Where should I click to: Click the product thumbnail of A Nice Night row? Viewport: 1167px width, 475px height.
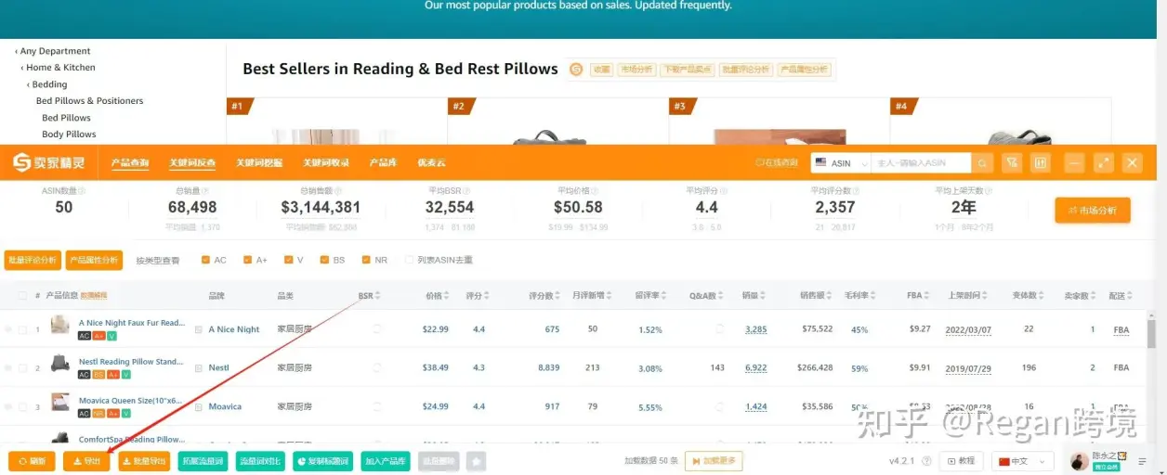tap(59, 326)
